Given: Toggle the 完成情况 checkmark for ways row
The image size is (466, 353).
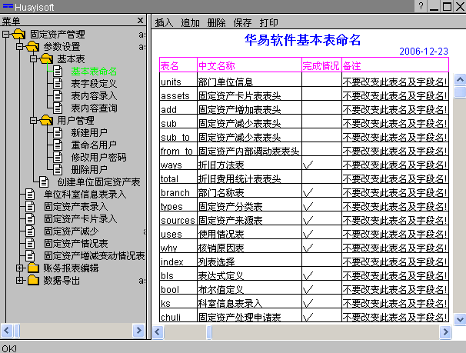Looking at the screenshot, I should pyautogui.click(x=308, y=165).
